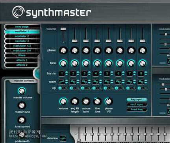Click the SynthMaster logo

coord(52,12)
